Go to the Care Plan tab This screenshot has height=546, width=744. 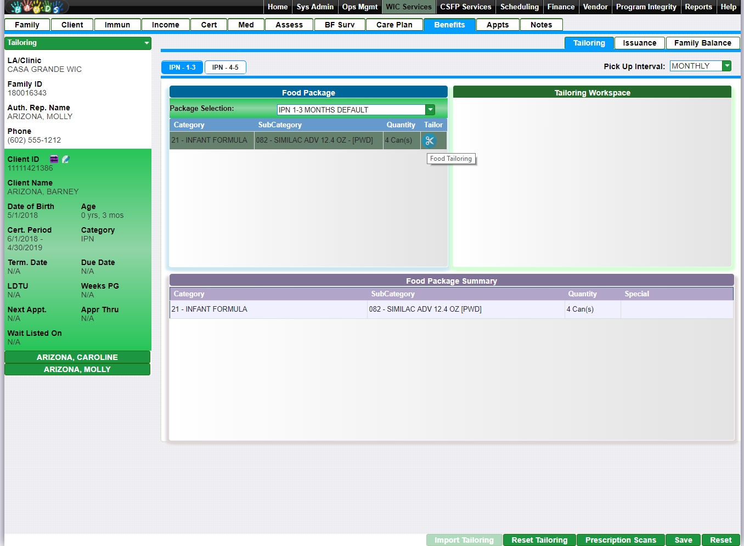(394, 25)
